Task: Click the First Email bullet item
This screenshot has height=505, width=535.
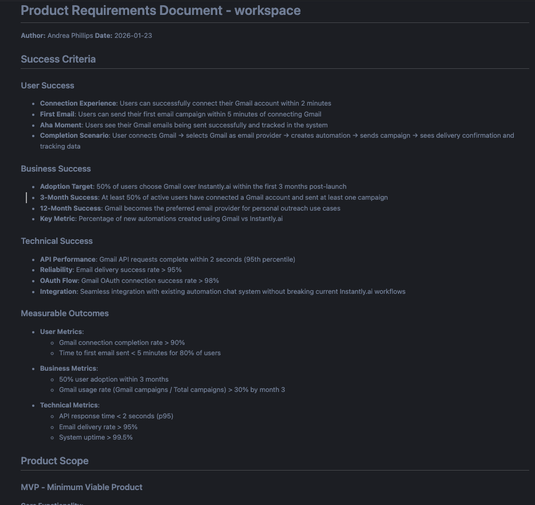Action: (x=180, y=114)
